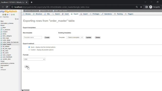This screenshot has height=91, width=162.
Task: Click the Incognito profile icon
Action: pyautogui.click(x=151, y=7)
